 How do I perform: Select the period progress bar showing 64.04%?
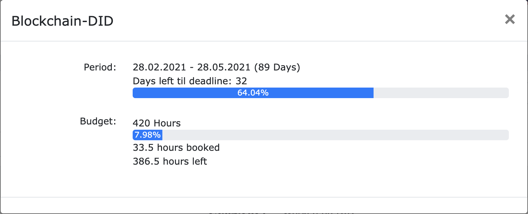253,93
